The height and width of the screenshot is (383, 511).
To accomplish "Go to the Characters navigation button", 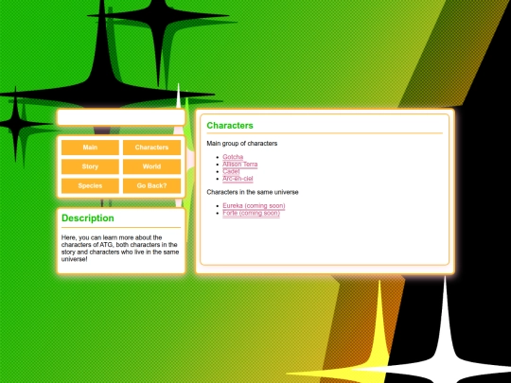I will [151, 148].
